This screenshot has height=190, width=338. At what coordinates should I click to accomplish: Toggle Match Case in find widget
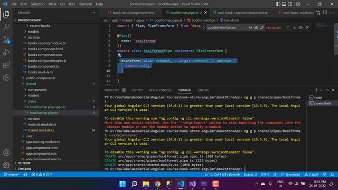pyautogui.click(x=250, y=27)
